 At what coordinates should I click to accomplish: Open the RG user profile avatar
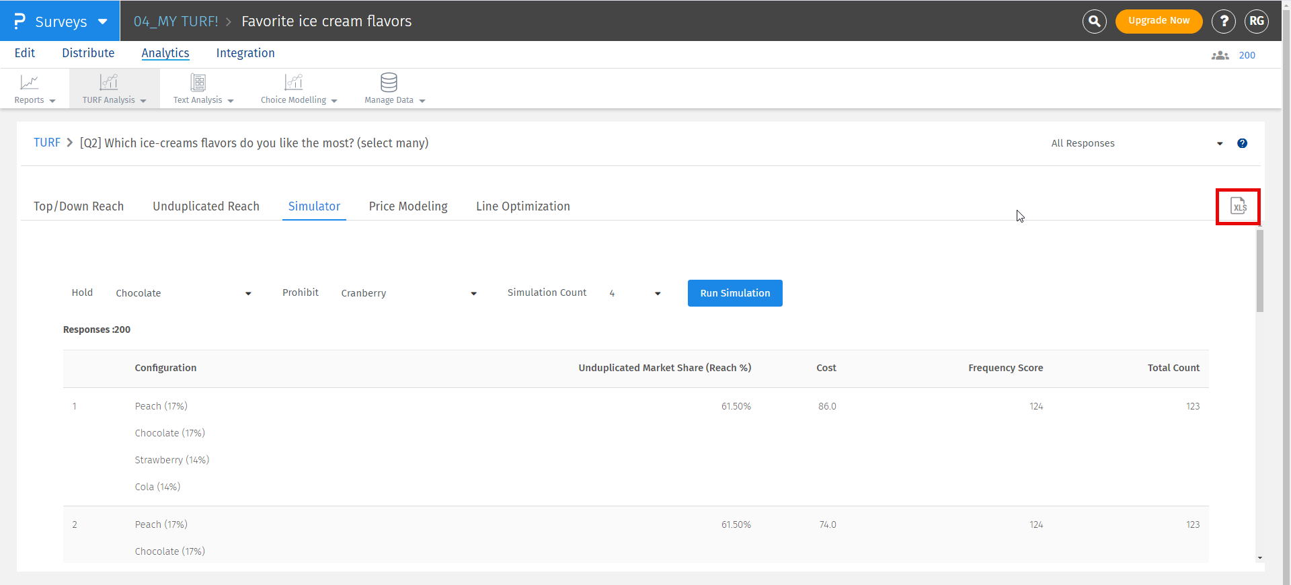(x=1256, y=22)
